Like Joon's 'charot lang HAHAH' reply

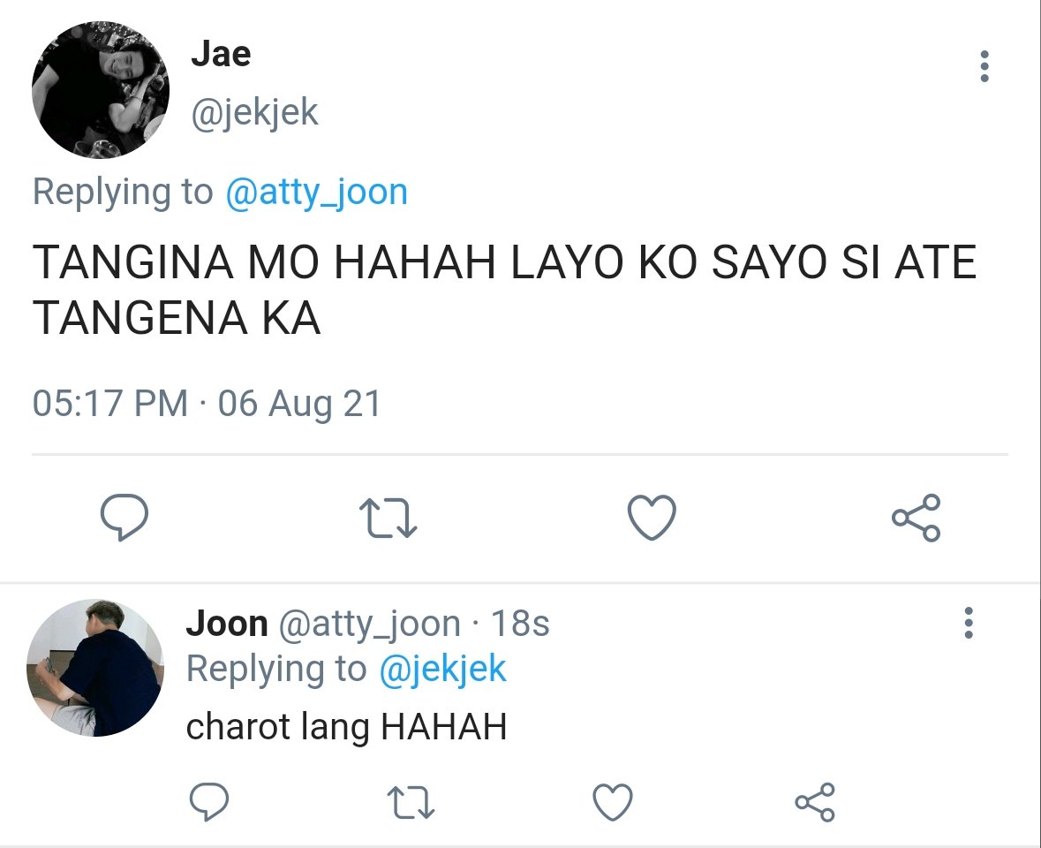pyautogui.click(x=612, y=801)
